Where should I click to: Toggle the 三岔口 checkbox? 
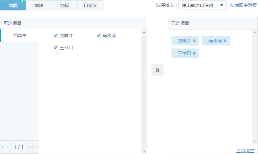(x=55, y=48)
